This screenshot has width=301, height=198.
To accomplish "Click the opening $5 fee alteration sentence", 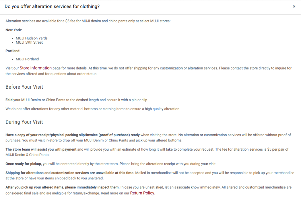I will pos(88,21).
